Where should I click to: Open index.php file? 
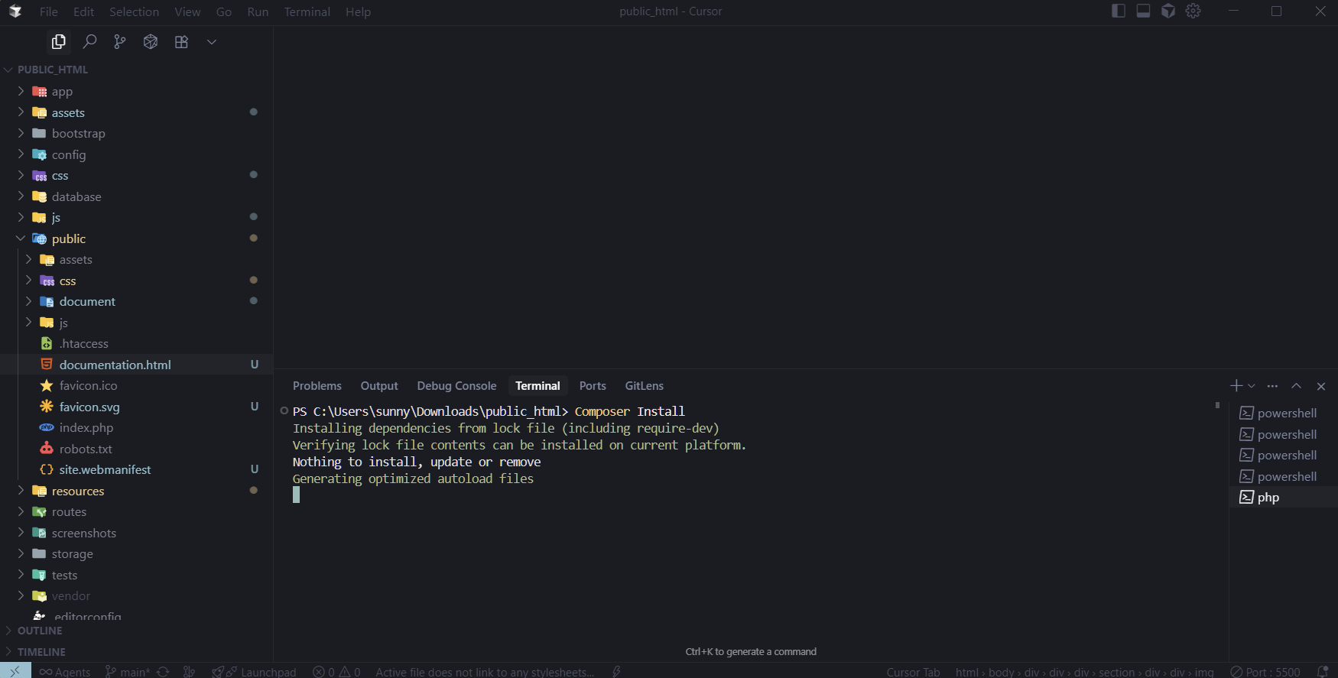(86, 428)
